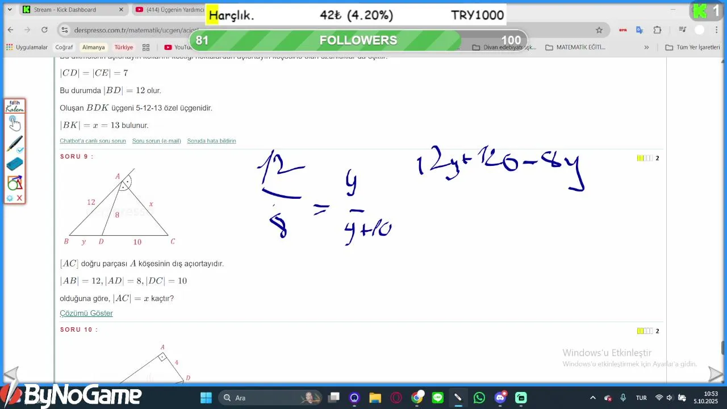Screen dimensions: 727x409
Task: Click the taskbar Ara search box
Action: click(269, 398)
